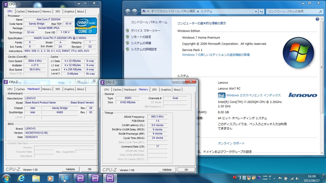Open Windows Explorer folder icon in taskbar
326x183 pixels.
pos(36,178)
